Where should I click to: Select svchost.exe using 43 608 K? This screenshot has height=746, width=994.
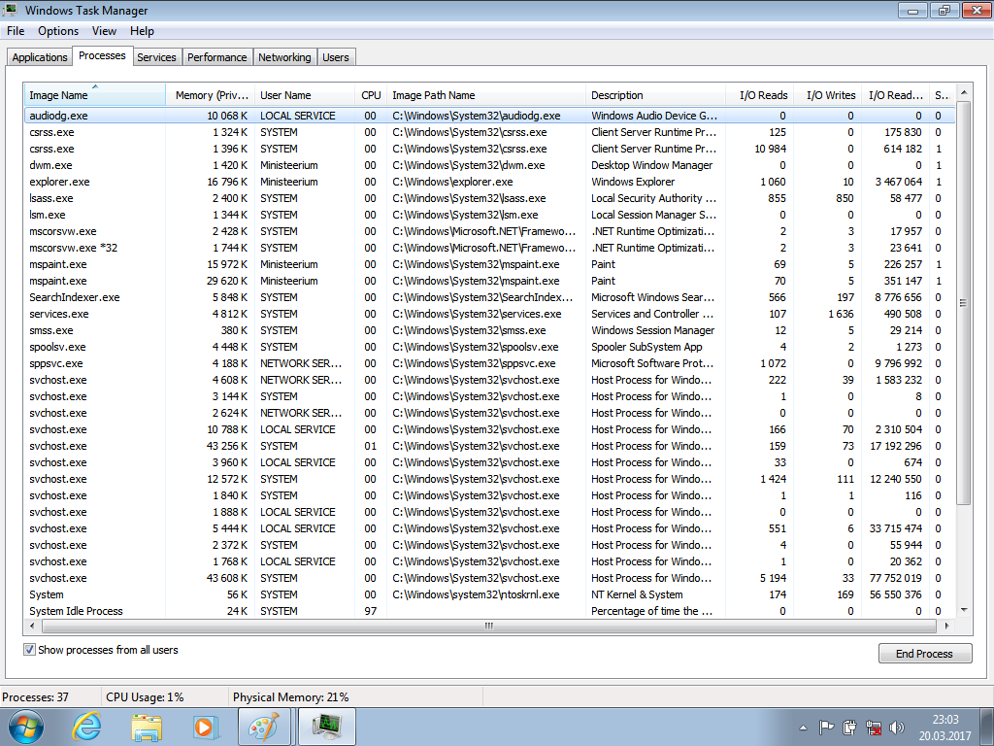click(489, 577)
